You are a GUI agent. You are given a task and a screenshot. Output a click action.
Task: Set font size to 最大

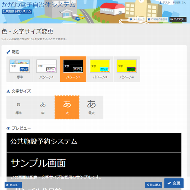pos(91,107)
